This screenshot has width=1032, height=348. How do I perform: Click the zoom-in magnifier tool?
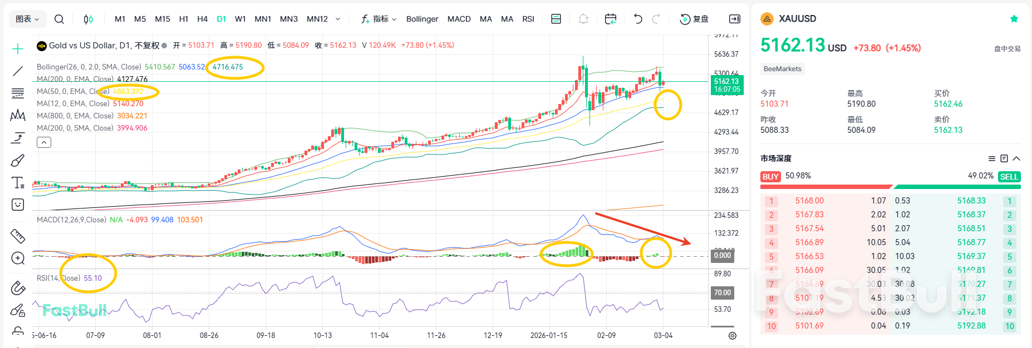point(18,258)
